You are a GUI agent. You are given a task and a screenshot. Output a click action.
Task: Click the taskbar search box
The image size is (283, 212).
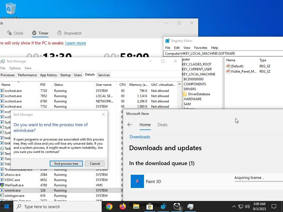pos(58,206)
